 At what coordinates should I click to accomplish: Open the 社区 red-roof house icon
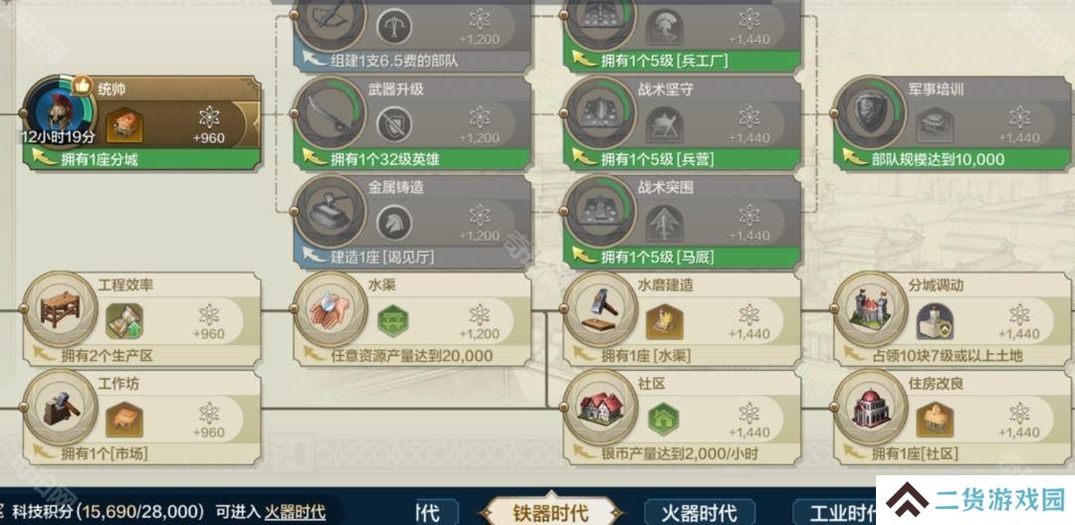[x=599, y=407]
